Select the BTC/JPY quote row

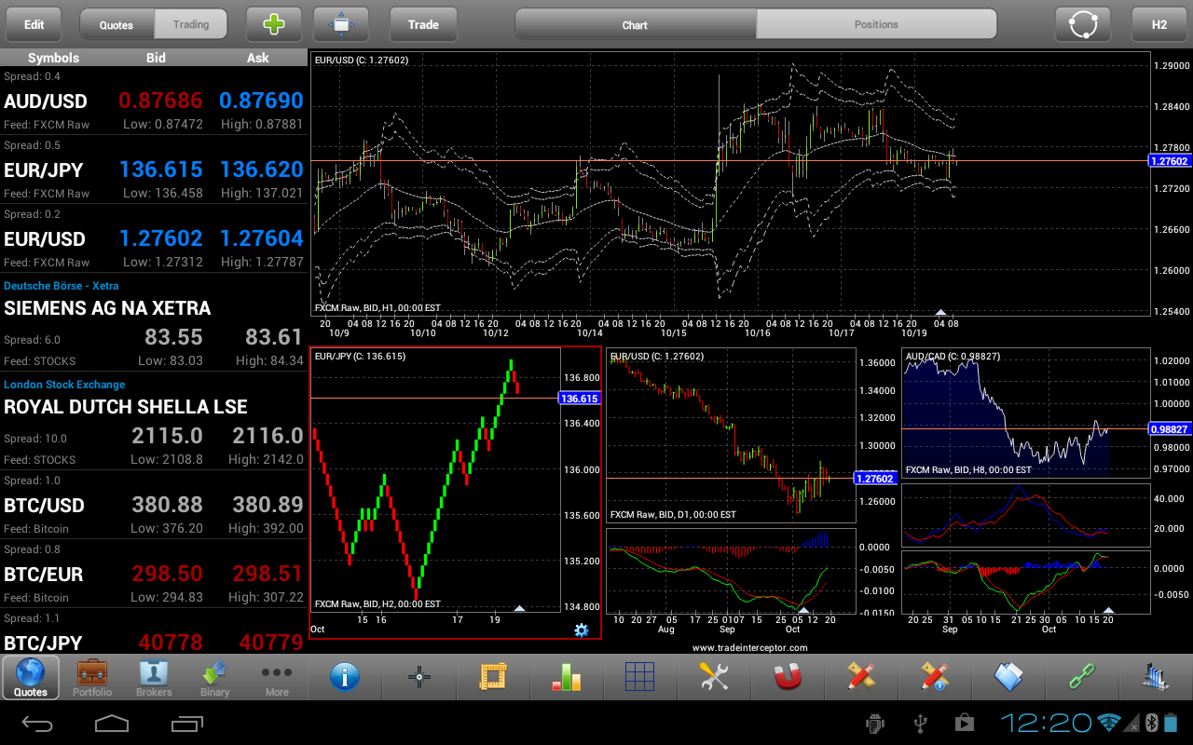tap(154, 630)
